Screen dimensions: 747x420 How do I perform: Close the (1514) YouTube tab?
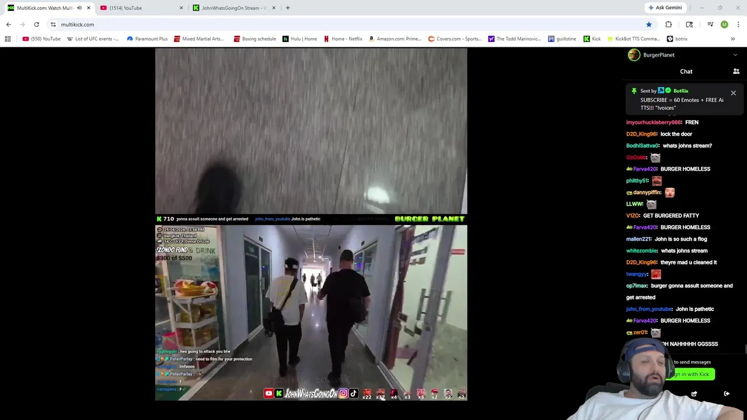click(x=181, y=8)
